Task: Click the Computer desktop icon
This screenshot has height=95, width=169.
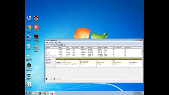Action: [29, 19]
